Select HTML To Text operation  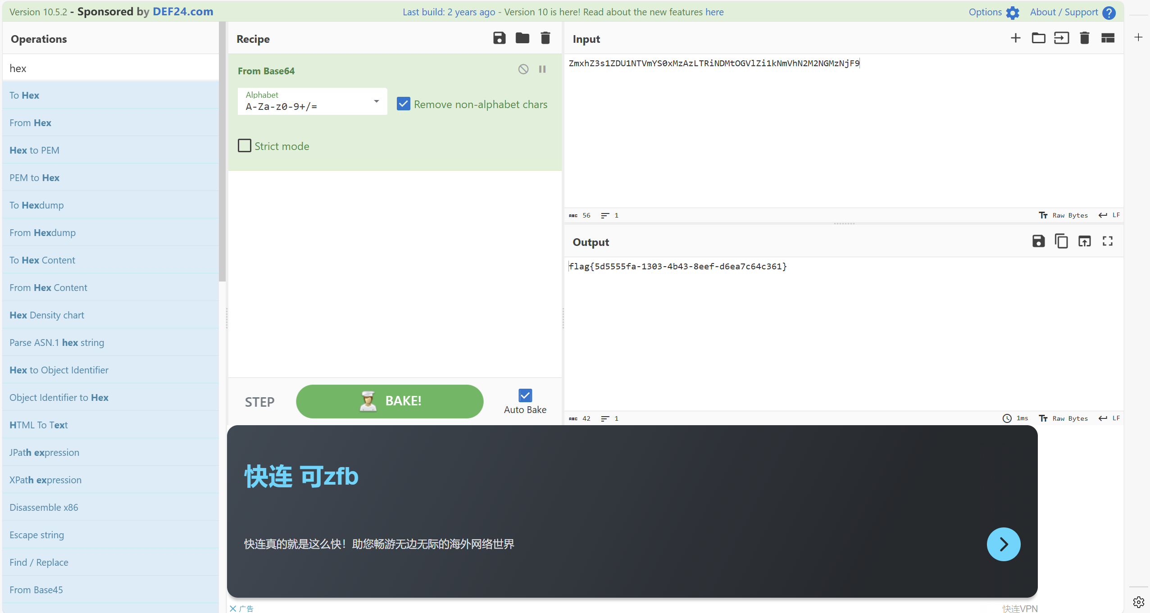tap(110, 425)
